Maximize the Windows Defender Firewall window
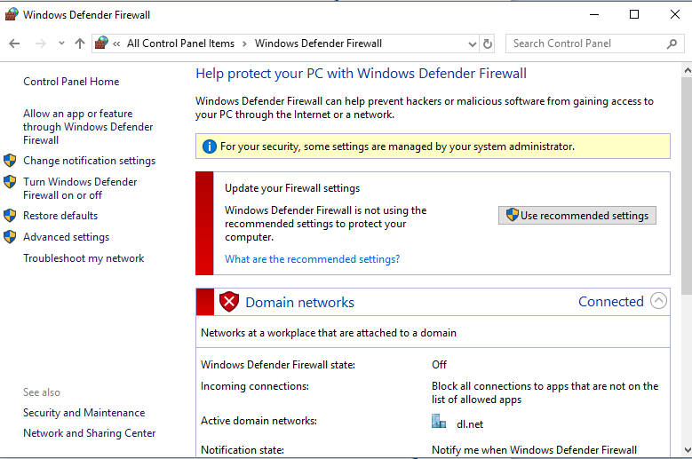The image size is (692, 459). (x=634, y=14)
